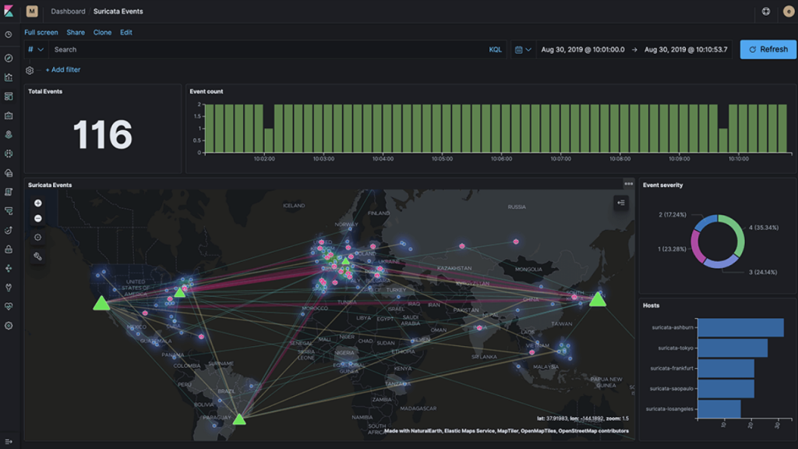Click the Share menu item

[x=76, y=32]
